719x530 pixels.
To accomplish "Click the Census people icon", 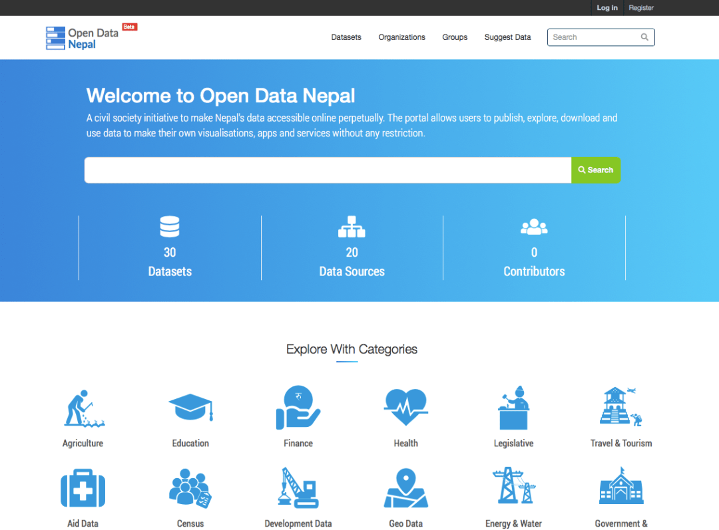I will (x=190, y=488).
